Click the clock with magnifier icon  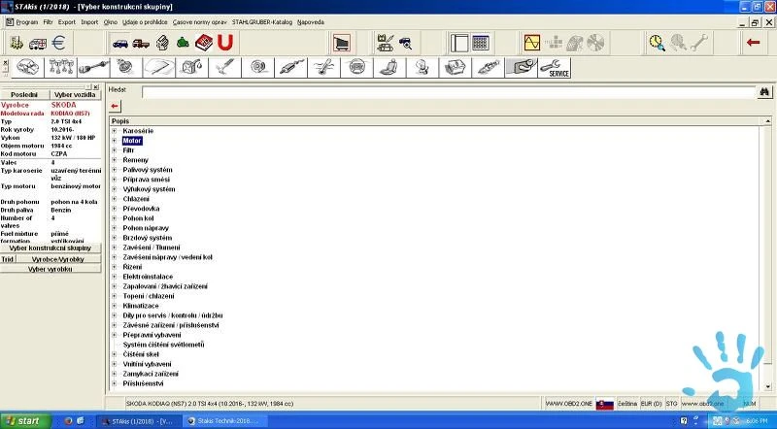click(x=658, y=43)
